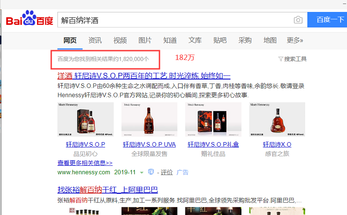Switch to the 资讯 tab
Image resolution: width=347 pixels, height=215 pixels.
(x=95, y=40)
